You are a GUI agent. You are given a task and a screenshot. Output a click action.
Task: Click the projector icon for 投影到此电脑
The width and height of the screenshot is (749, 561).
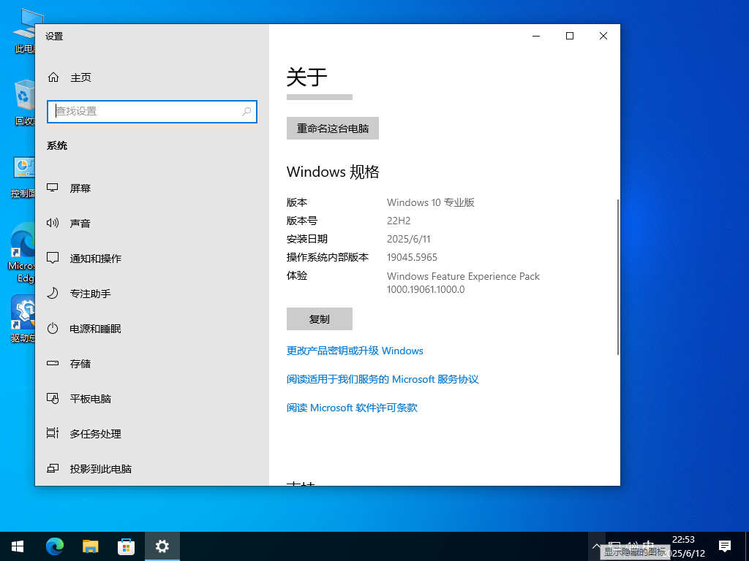coord(53,468)
